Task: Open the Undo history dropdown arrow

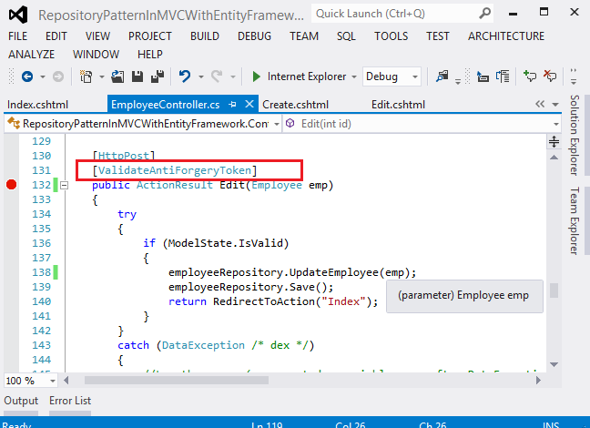Action: point(201,77)
